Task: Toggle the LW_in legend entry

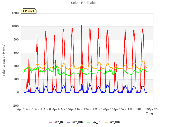Action: 93,122
